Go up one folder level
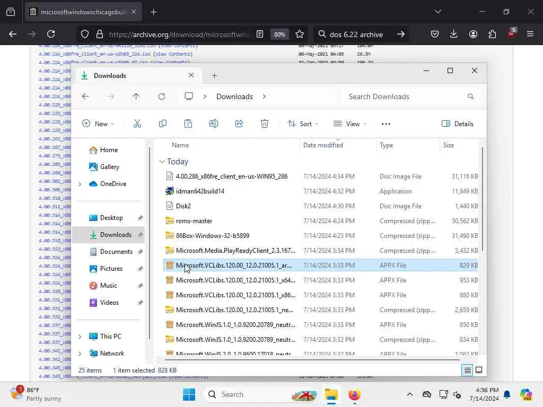543x407 pixels. (136, 96)
